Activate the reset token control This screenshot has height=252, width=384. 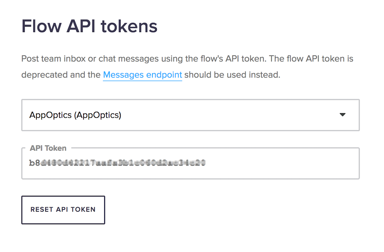coord(63,210)
